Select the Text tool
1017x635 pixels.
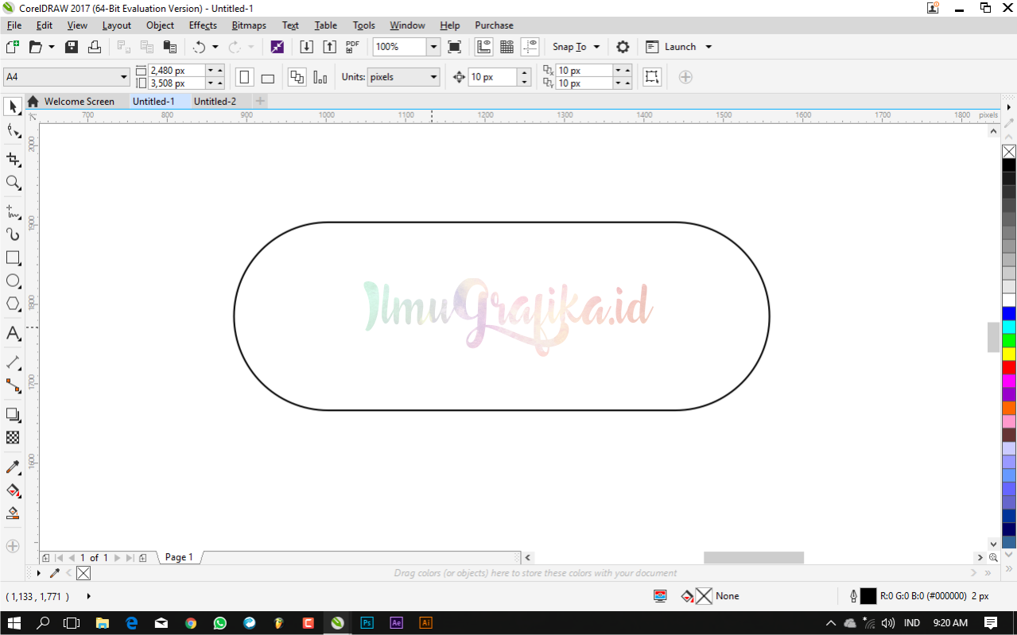click(13, 333)
